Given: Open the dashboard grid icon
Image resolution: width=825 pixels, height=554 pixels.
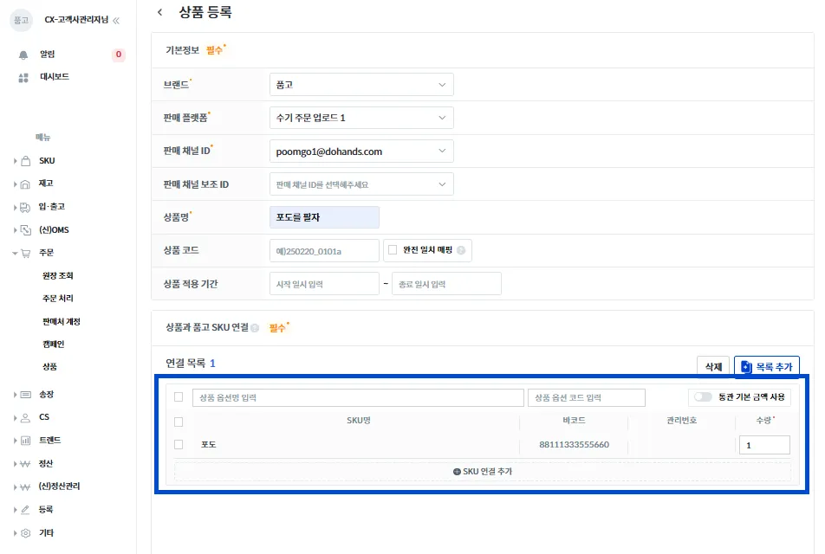Looking at the screenshot, I should [23, 78].
